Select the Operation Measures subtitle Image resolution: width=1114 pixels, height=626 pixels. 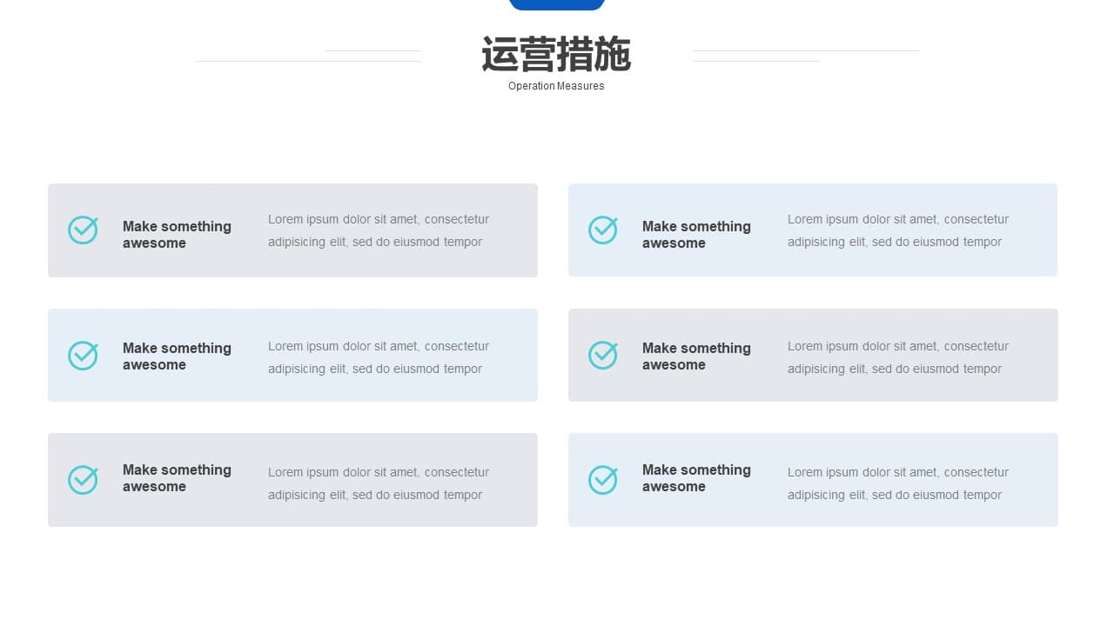coord(556,86)
